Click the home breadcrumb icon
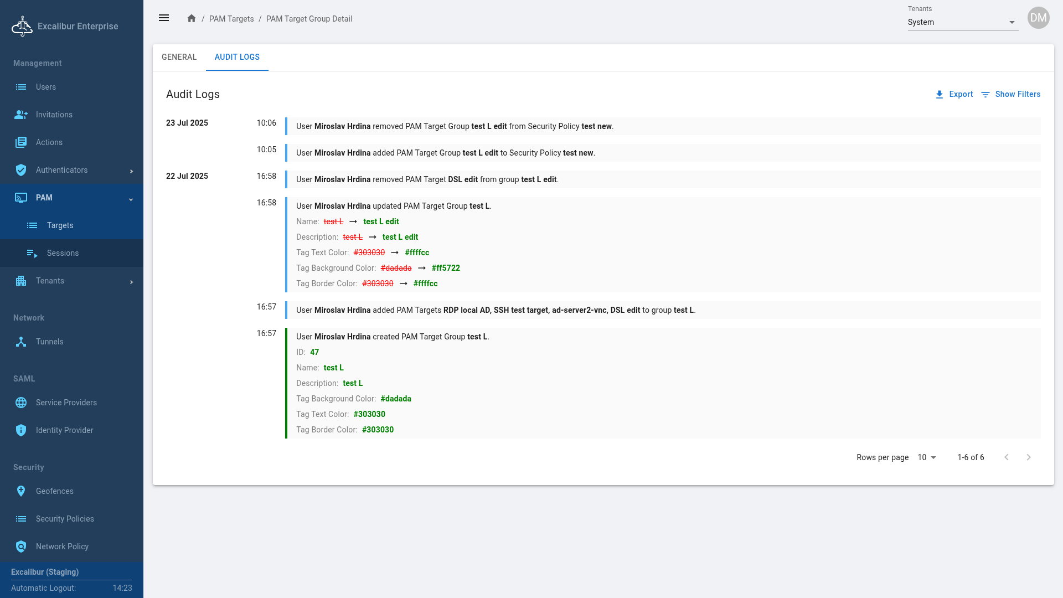 192,19
